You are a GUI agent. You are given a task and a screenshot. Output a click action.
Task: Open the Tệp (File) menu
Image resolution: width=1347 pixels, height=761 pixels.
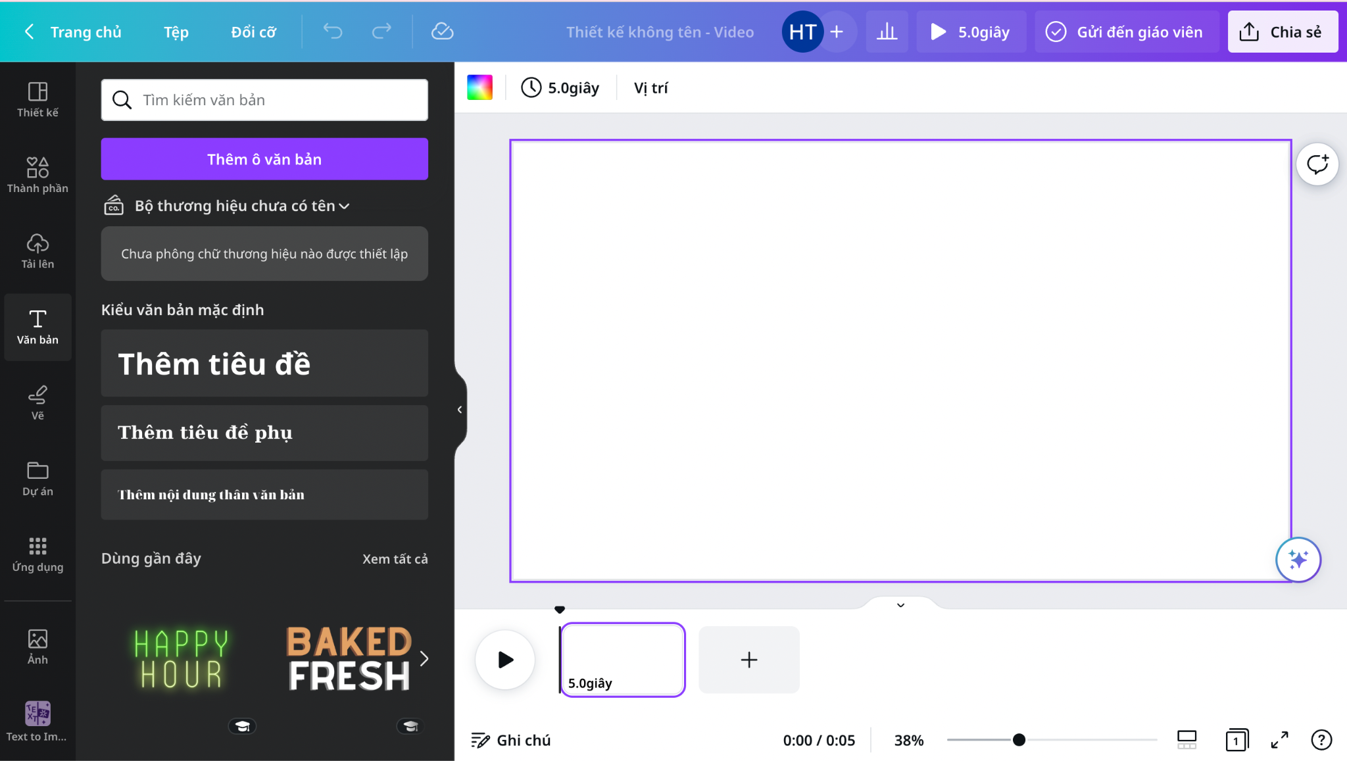pos(176,30)
